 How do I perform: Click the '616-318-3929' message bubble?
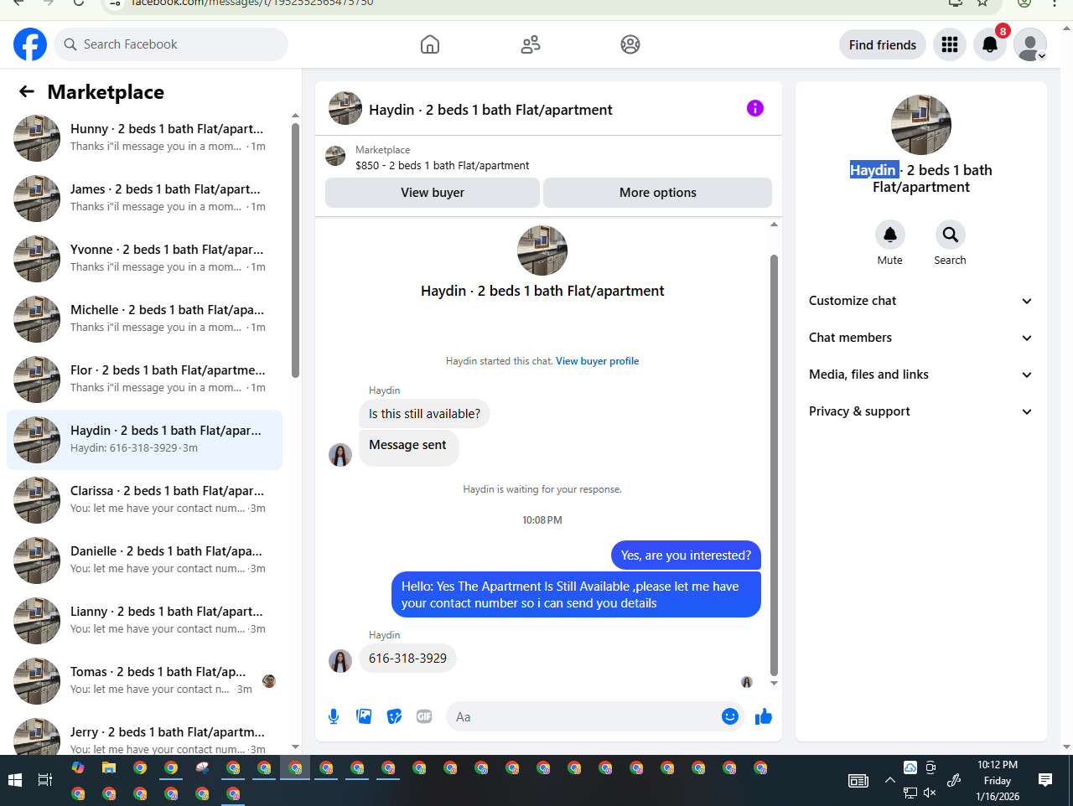[408, 659]
